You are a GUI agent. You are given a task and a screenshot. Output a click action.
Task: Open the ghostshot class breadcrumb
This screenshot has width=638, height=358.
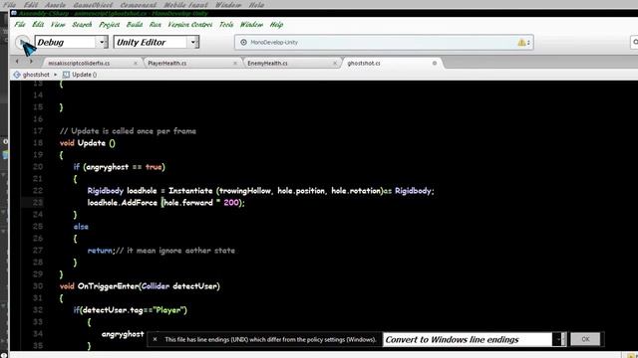(36, 75)
